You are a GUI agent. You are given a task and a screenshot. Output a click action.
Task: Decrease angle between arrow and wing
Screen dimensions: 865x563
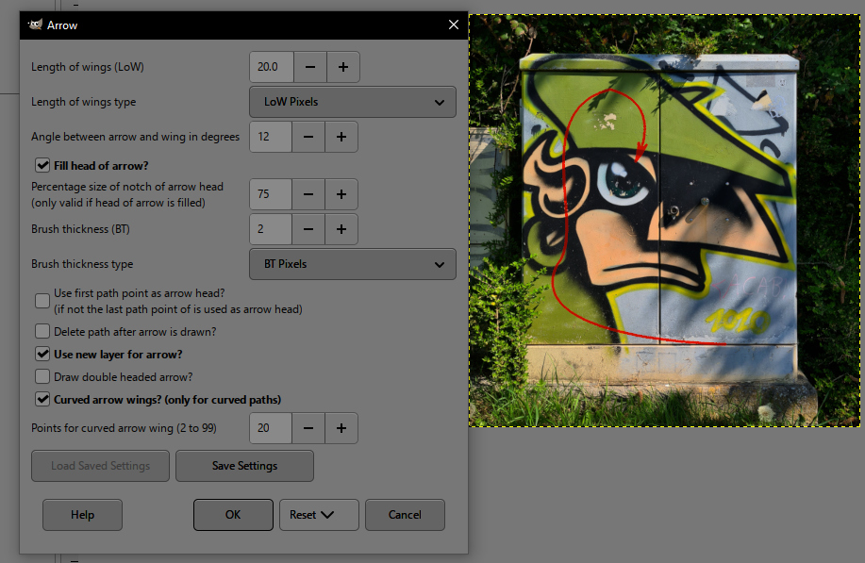[x=308, y=137]
